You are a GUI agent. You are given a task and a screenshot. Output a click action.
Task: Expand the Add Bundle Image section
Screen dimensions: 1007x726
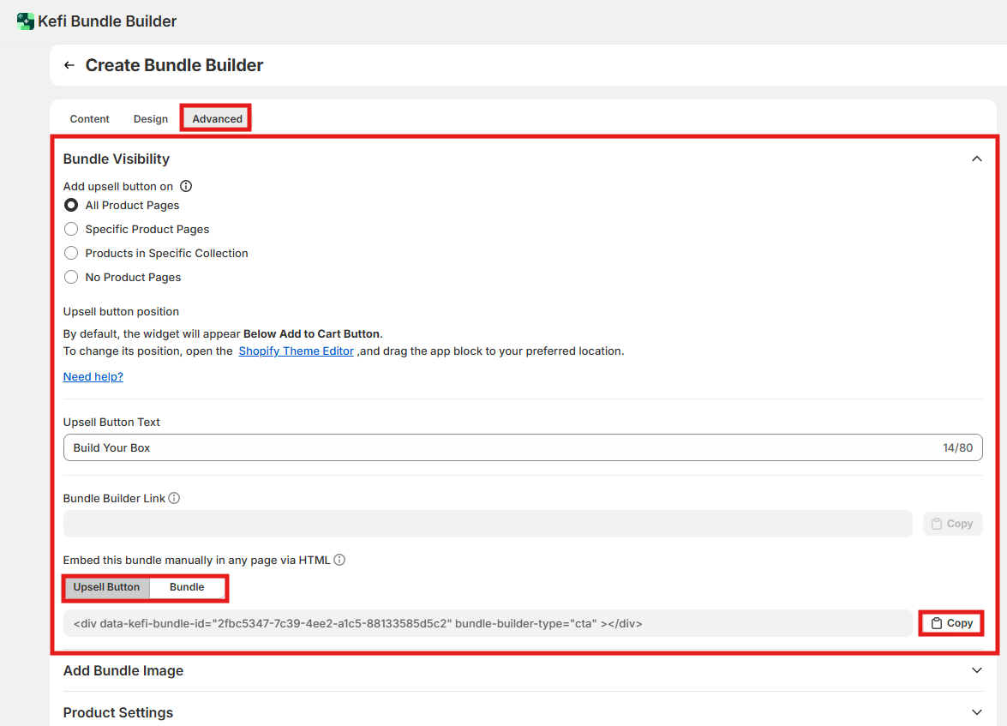pos(976,670)
